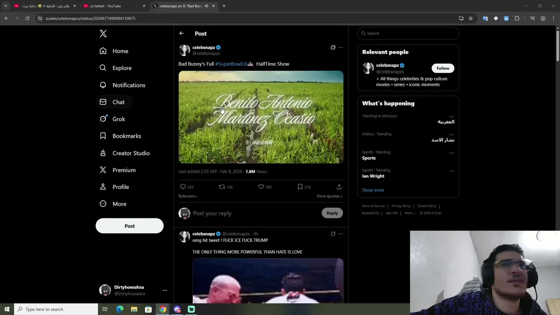The height and width of the screenshot is (315, 560).
Task: Open the #SuperBowlLX hashtag link
Action: [x=231, y=64]
